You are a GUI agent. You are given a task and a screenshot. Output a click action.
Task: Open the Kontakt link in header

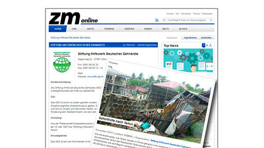coord(170,14)
